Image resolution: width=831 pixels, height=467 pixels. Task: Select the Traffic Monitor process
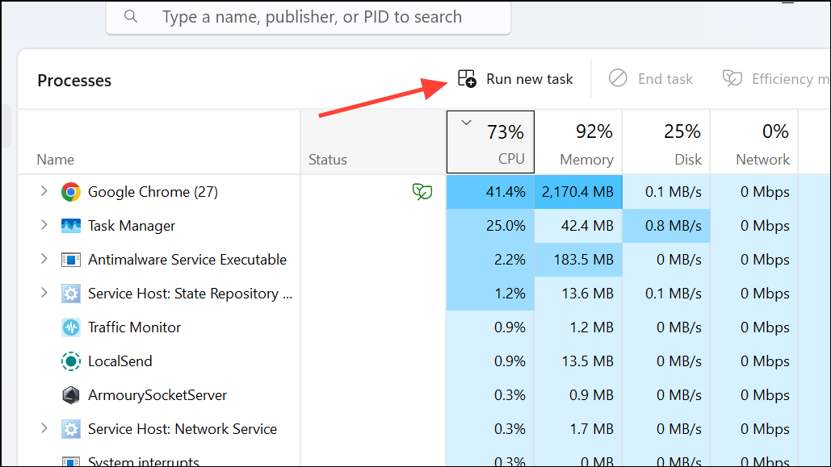[x=134, y=327]
